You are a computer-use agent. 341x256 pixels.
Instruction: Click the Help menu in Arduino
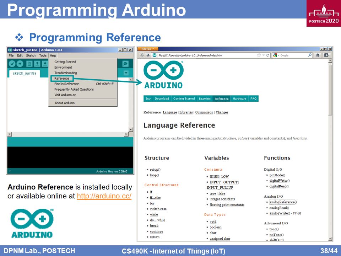click(x=53, y=55)
